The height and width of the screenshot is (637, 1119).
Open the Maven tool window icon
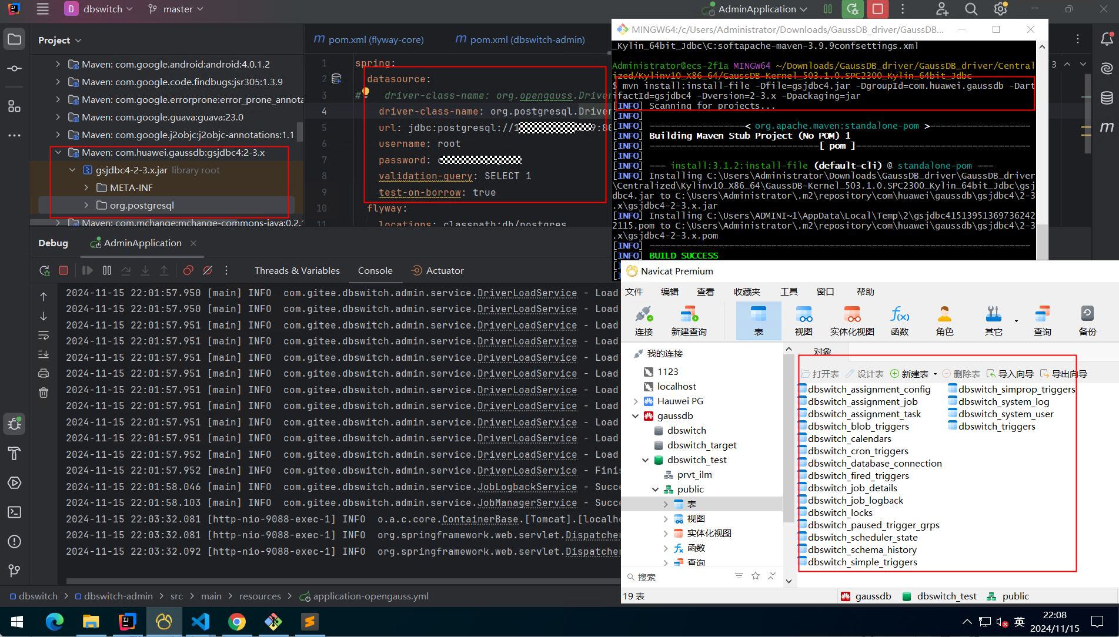pos(1107,127)
